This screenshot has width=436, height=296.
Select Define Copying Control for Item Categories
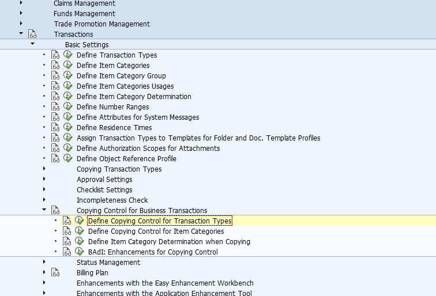(x=156, y=232)
